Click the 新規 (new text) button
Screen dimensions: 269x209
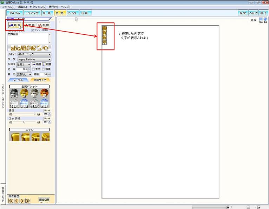click(x=15, y=25)
